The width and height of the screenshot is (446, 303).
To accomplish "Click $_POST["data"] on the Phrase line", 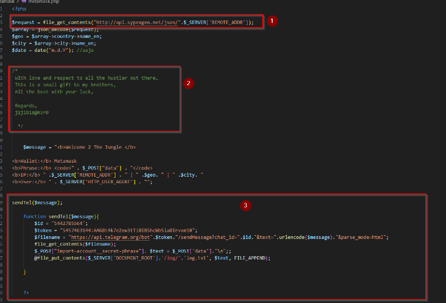I will tap(102, 168).
